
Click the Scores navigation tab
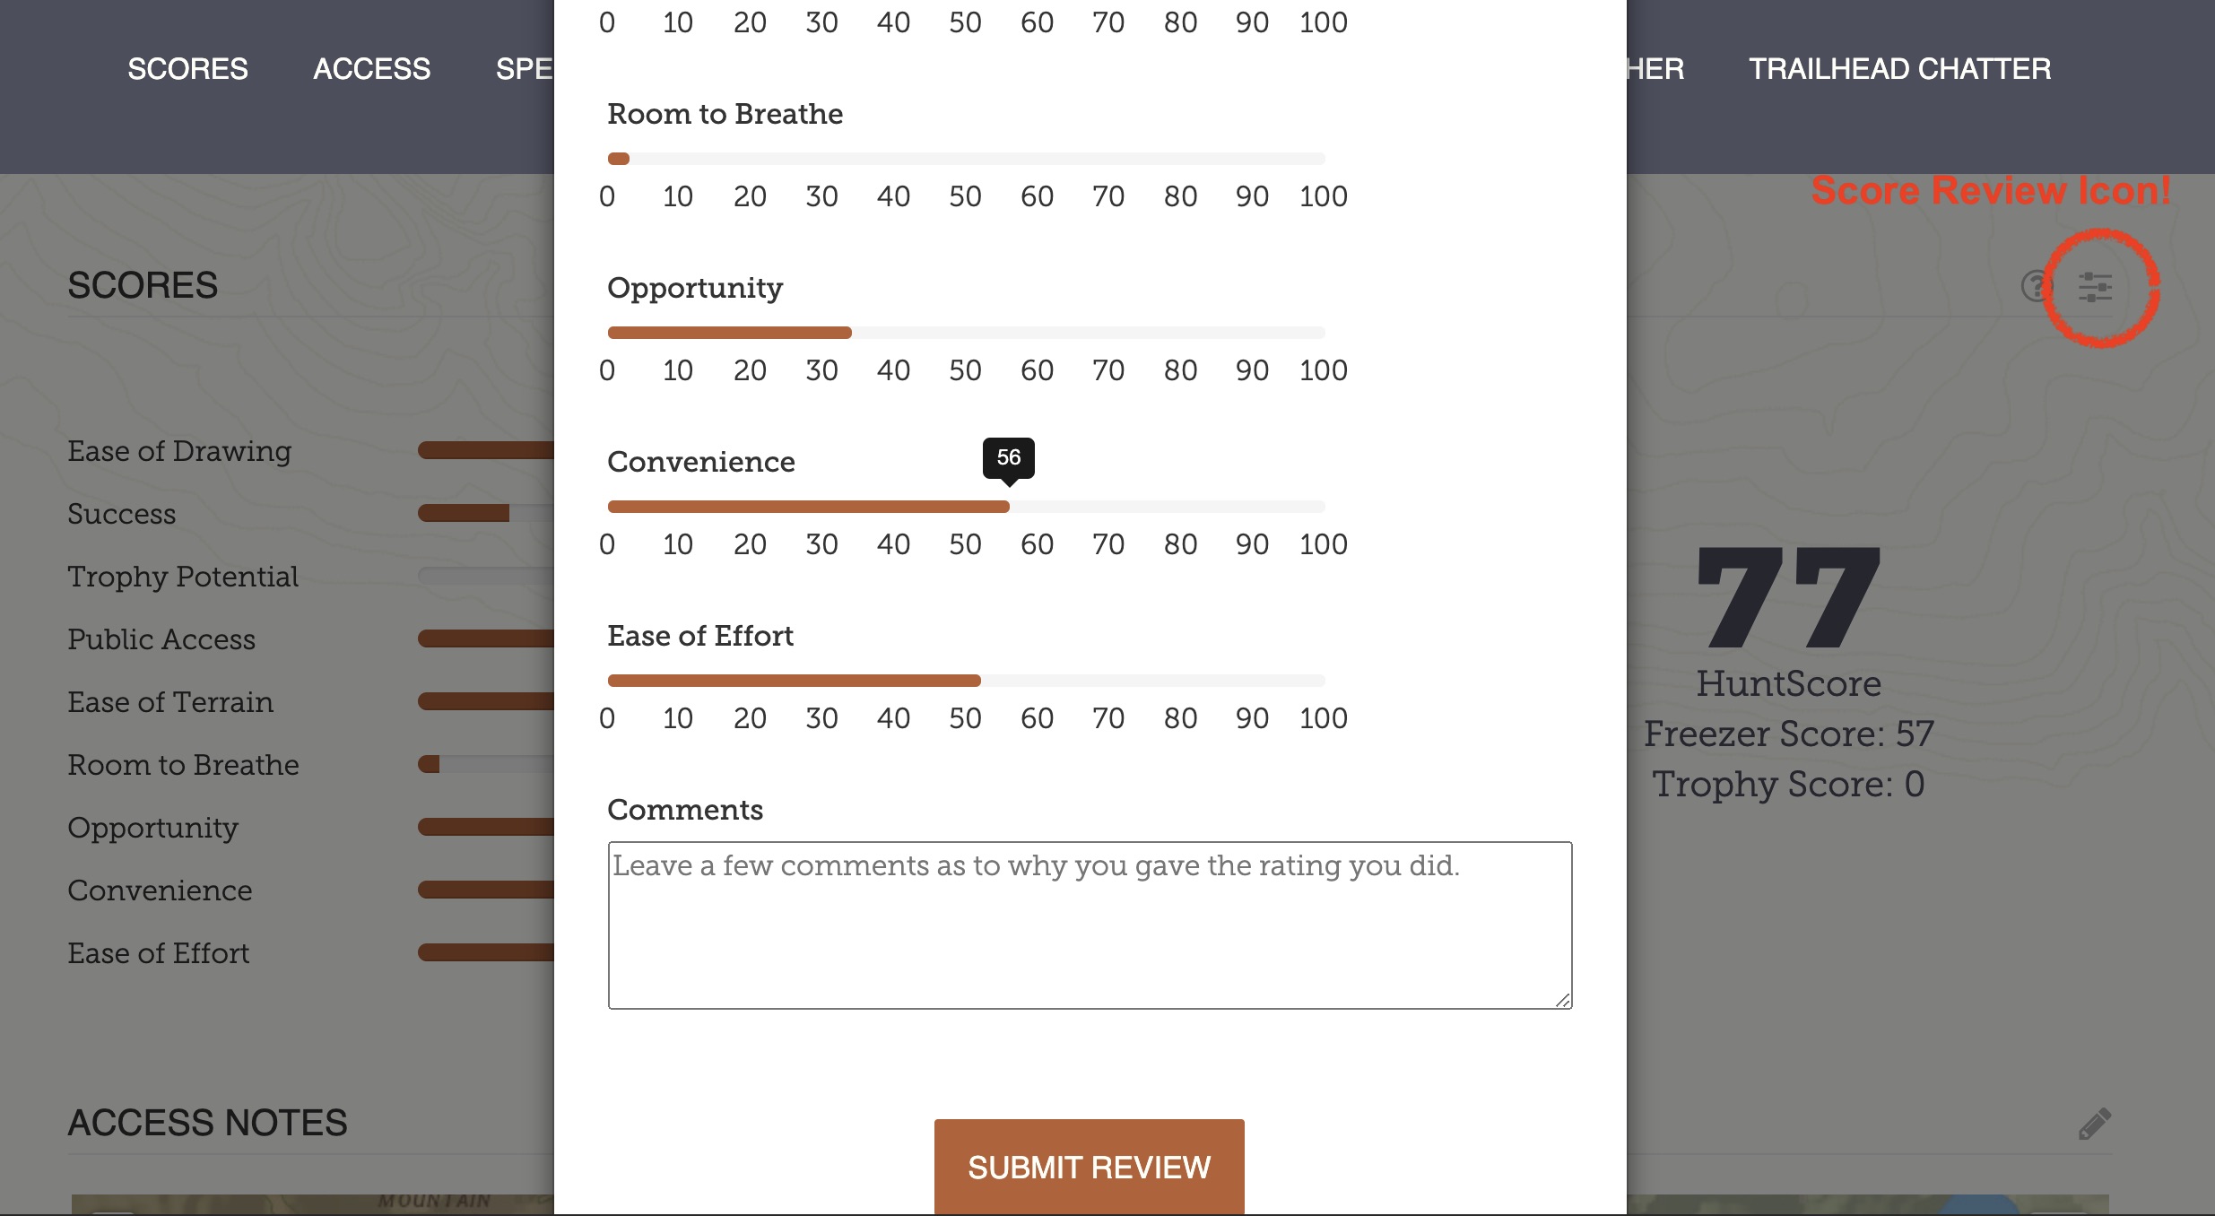(x=187, y=67)
